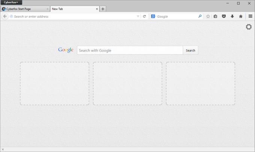Open the downloads arrow panel
Screen dimensions: 255x152
(x=232, y=16)
